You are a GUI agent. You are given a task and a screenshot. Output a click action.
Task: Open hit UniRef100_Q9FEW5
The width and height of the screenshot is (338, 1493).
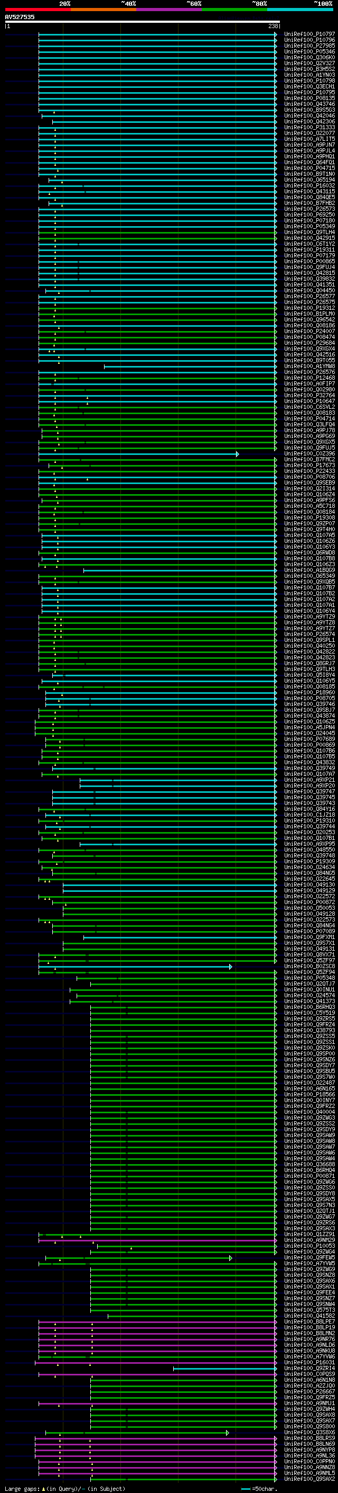pyautogui.click(x=309, y=1258)
